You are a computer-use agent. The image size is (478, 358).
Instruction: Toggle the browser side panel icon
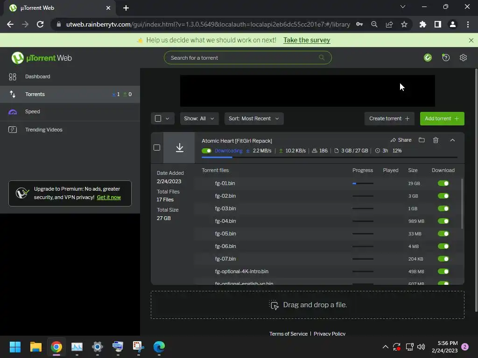pyautogui.click(x=438, y=24)
